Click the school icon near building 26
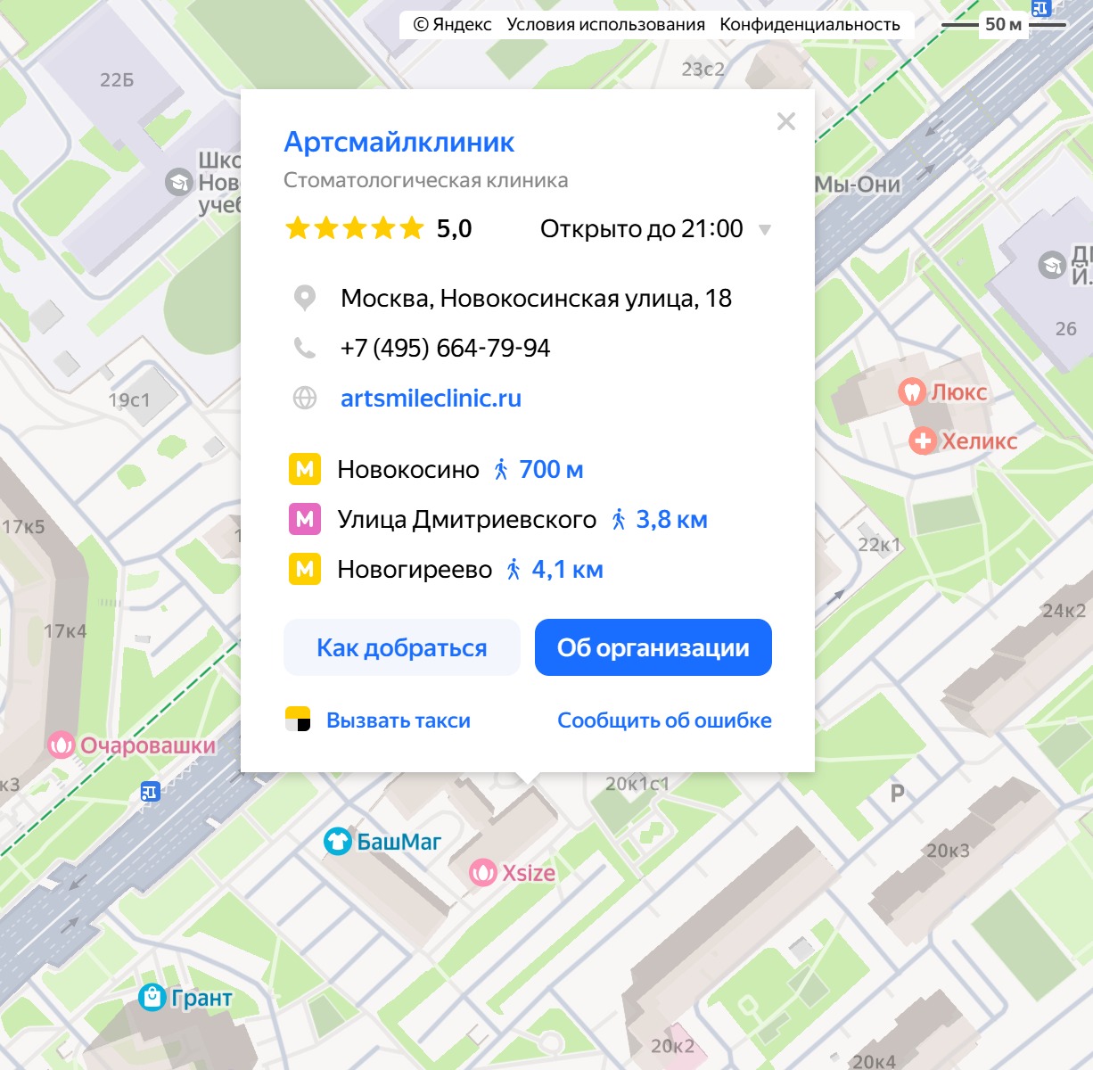The image size is (1093, 1070). tap(1053, 265)
